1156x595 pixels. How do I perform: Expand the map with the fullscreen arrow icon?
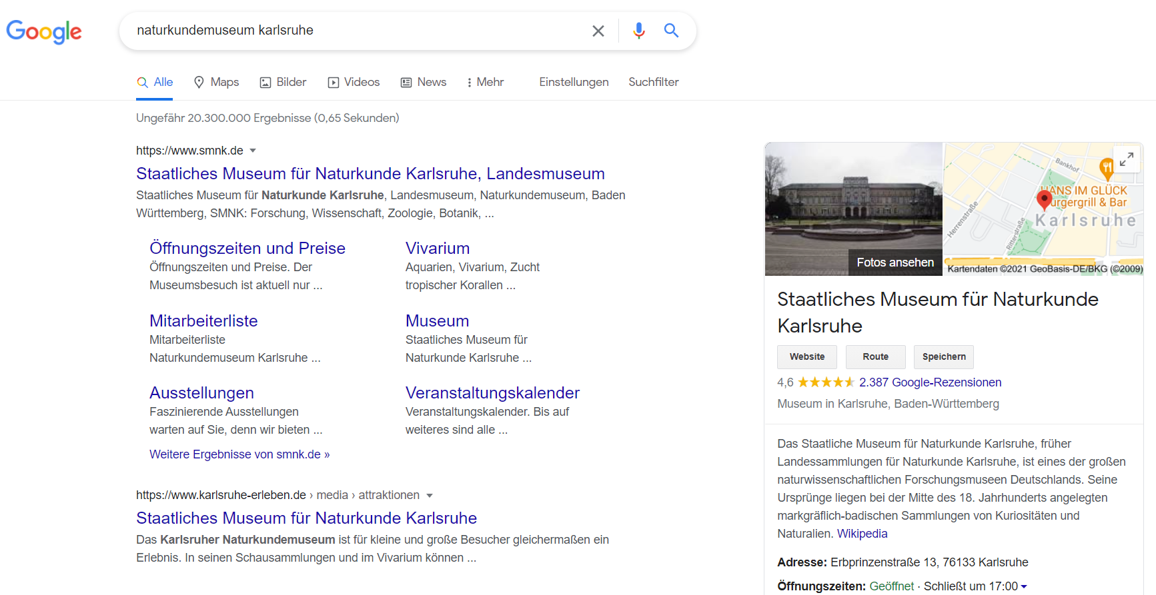[x=1127, y=159]
